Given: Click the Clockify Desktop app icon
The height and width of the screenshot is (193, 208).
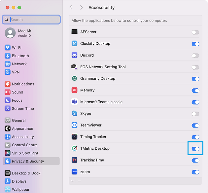Looking at the screenshot, I should pyautogui.click(x=74, y=43).
